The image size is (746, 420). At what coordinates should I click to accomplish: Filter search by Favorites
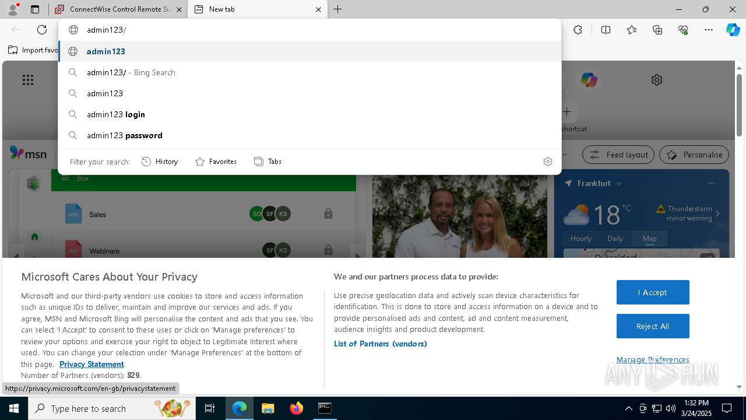click(x=216, y=162)
